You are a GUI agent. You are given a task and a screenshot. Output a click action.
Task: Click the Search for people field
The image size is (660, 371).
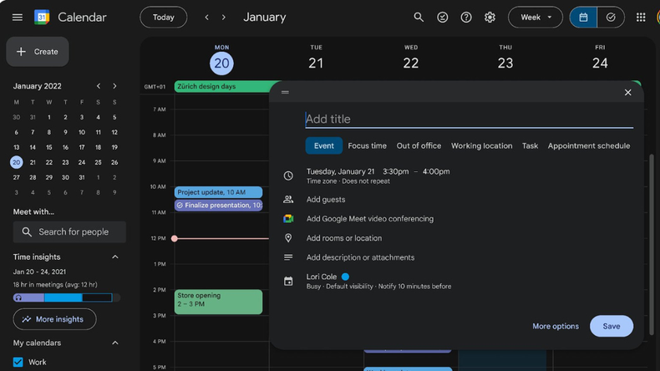69,232
